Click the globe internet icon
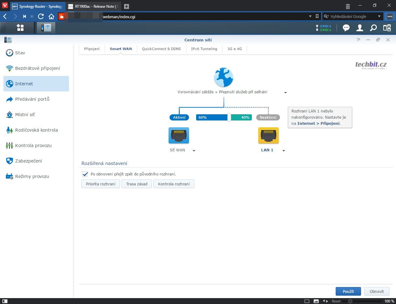396x304 pixels. click(x=223, y=78)
